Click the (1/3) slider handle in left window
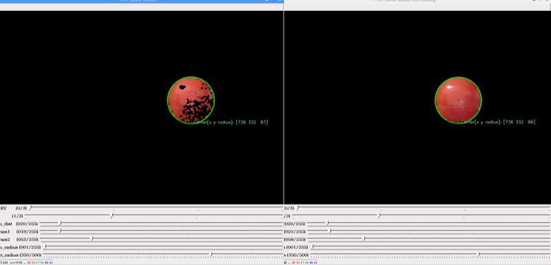This screenshot has width=551, height=265. coord(112,216)
